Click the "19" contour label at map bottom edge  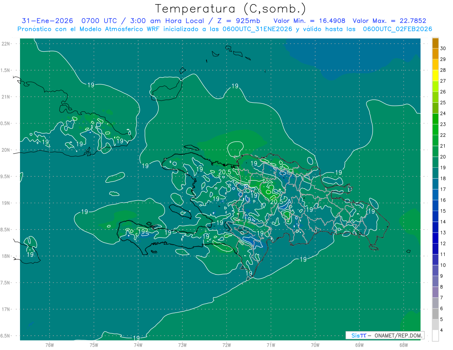[137, 338]
